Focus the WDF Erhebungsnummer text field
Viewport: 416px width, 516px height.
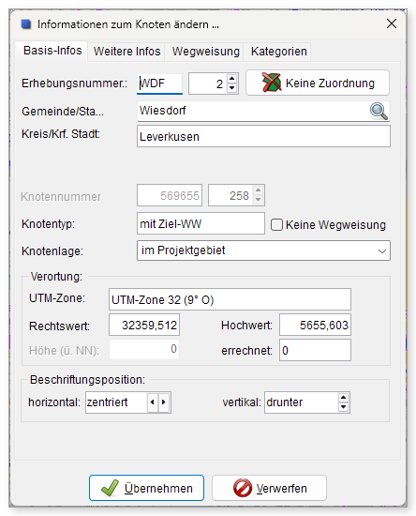click(x=159, y=83)
